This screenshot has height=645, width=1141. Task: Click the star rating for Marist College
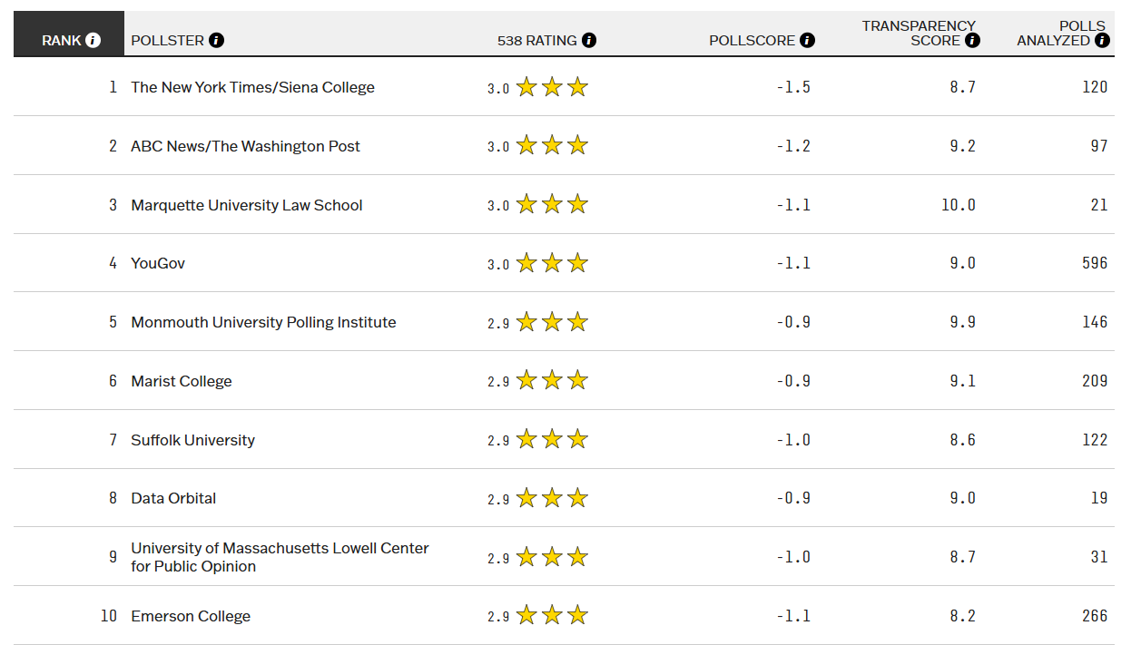(552, 380)
